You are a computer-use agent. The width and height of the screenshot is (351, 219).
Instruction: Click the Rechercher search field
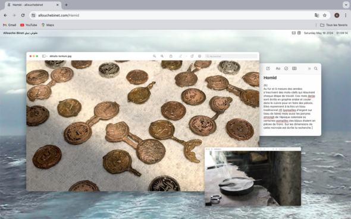(231, 56)
